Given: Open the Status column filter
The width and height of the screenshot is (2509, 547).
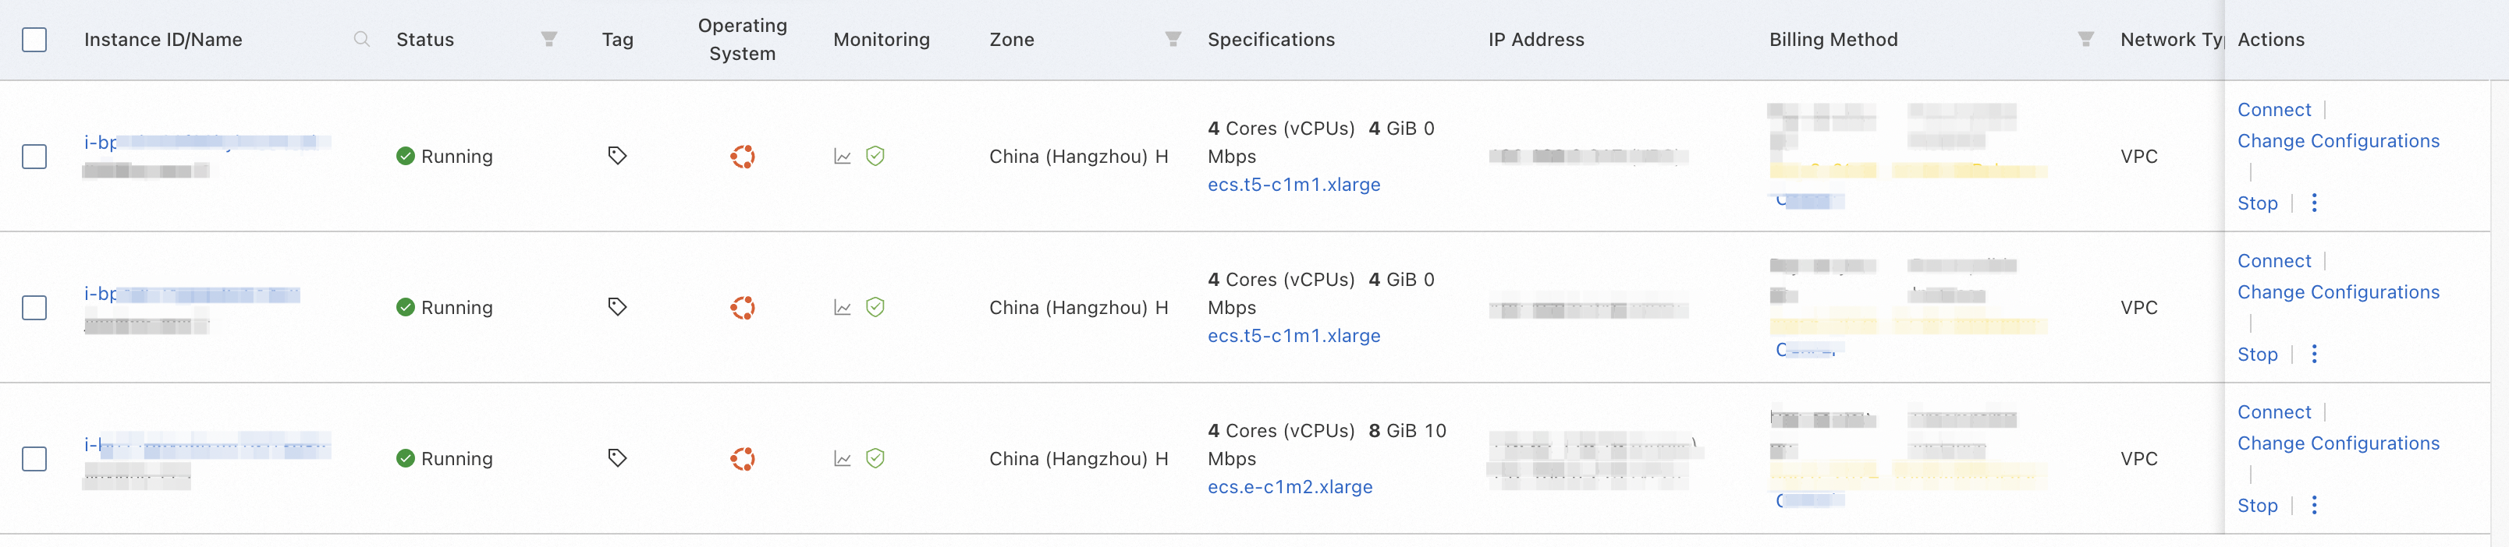Looking at the screenshot, I should (x=549, y=39).
